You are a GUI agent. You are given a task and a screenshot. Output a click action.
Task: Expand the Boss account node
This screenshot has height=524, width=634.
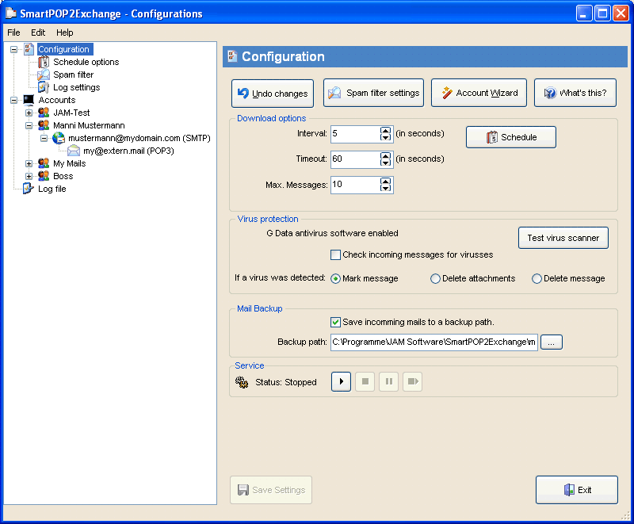click(x=29, y=176)
